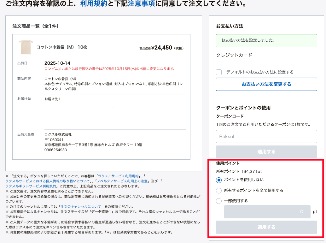
Task: Click the cotton drawstring bag product thumbnail
Action: point(26,47)
